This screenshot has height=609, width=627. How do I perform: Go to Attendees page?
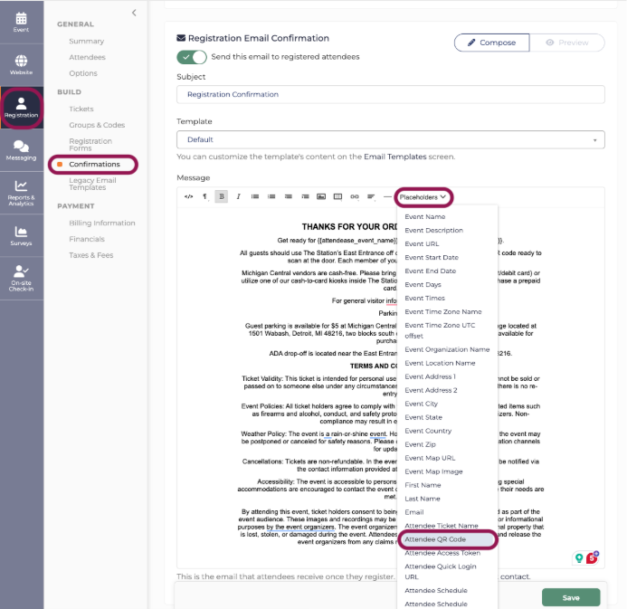point(87,57)
